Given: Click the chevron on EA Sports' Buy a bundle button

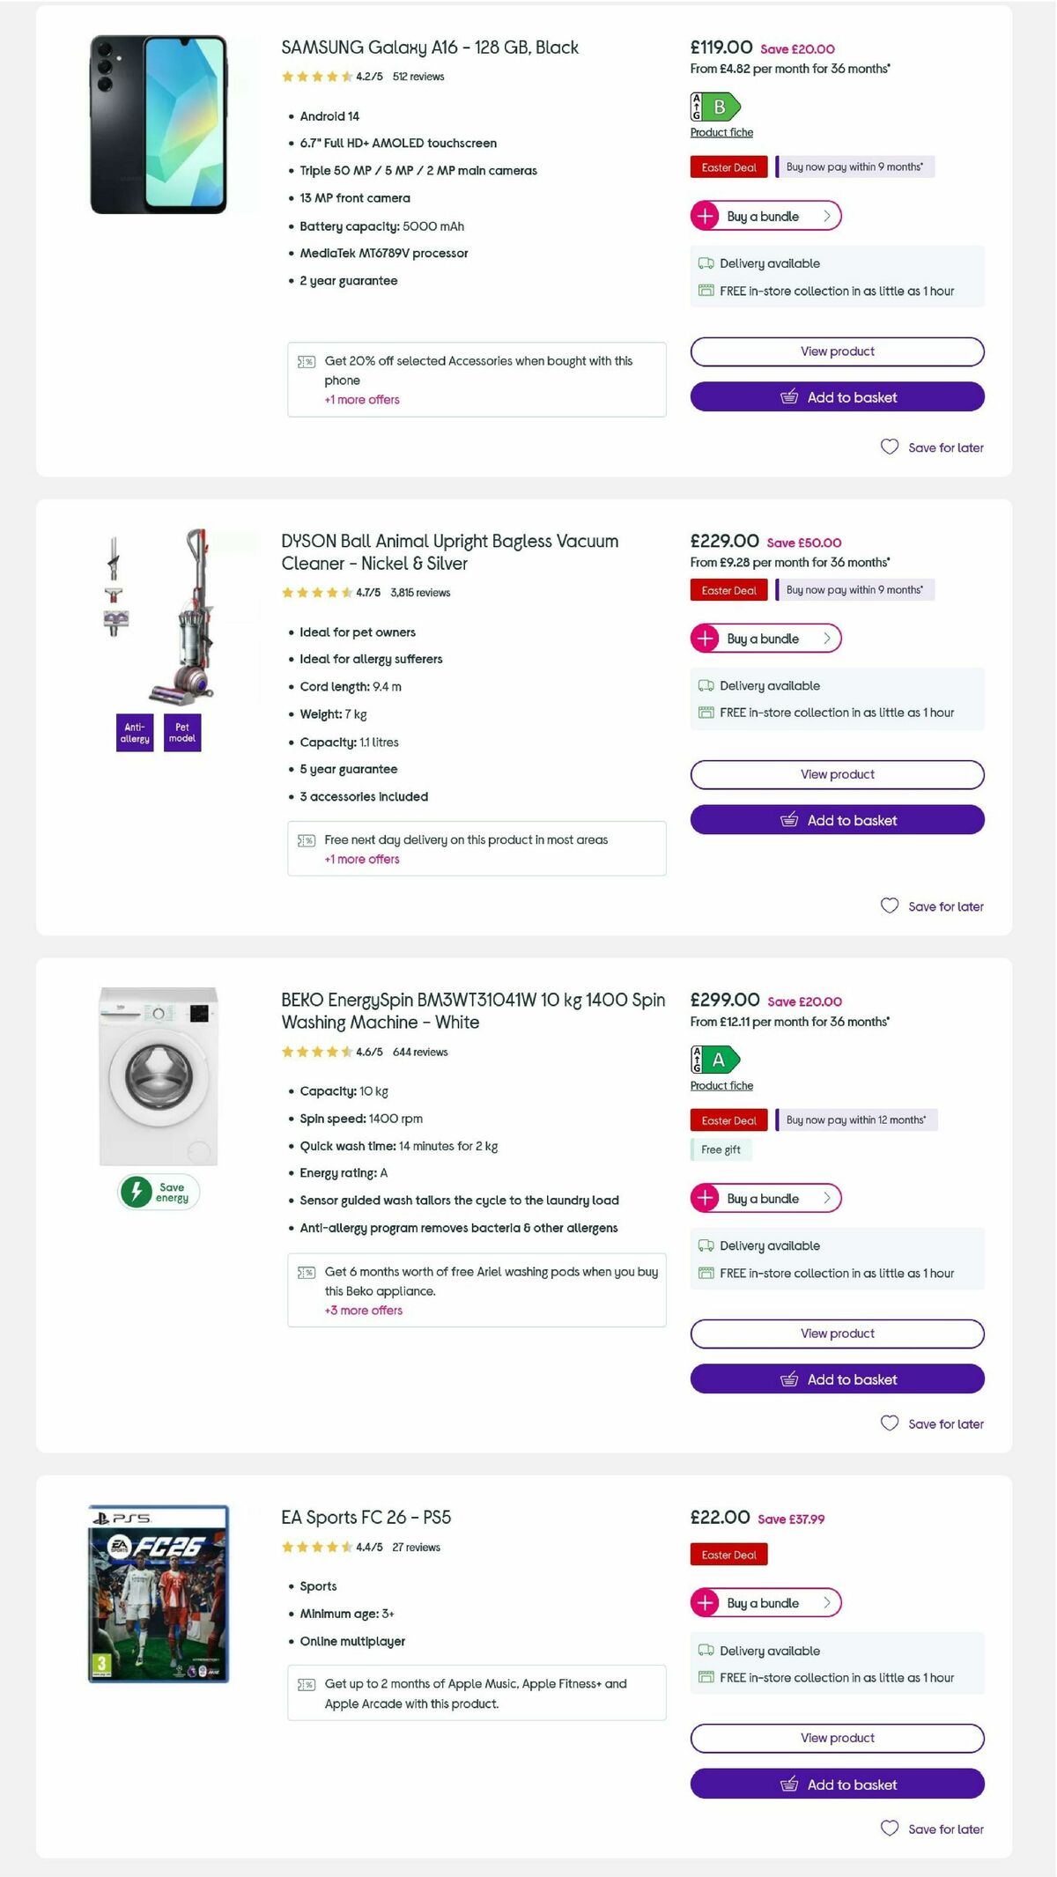Looking at the screenshot, I should point(826,1603).
